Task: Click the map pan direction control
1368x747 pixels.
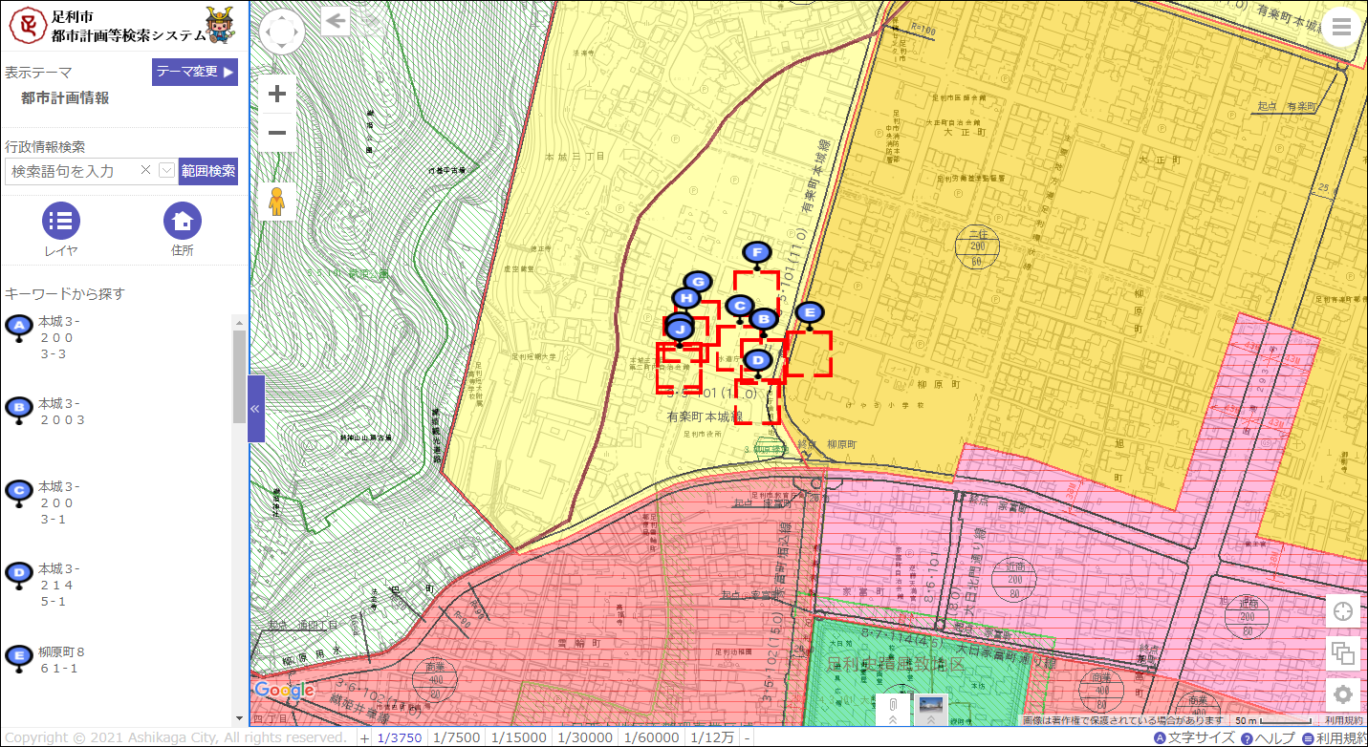Action: pos(282,32)
